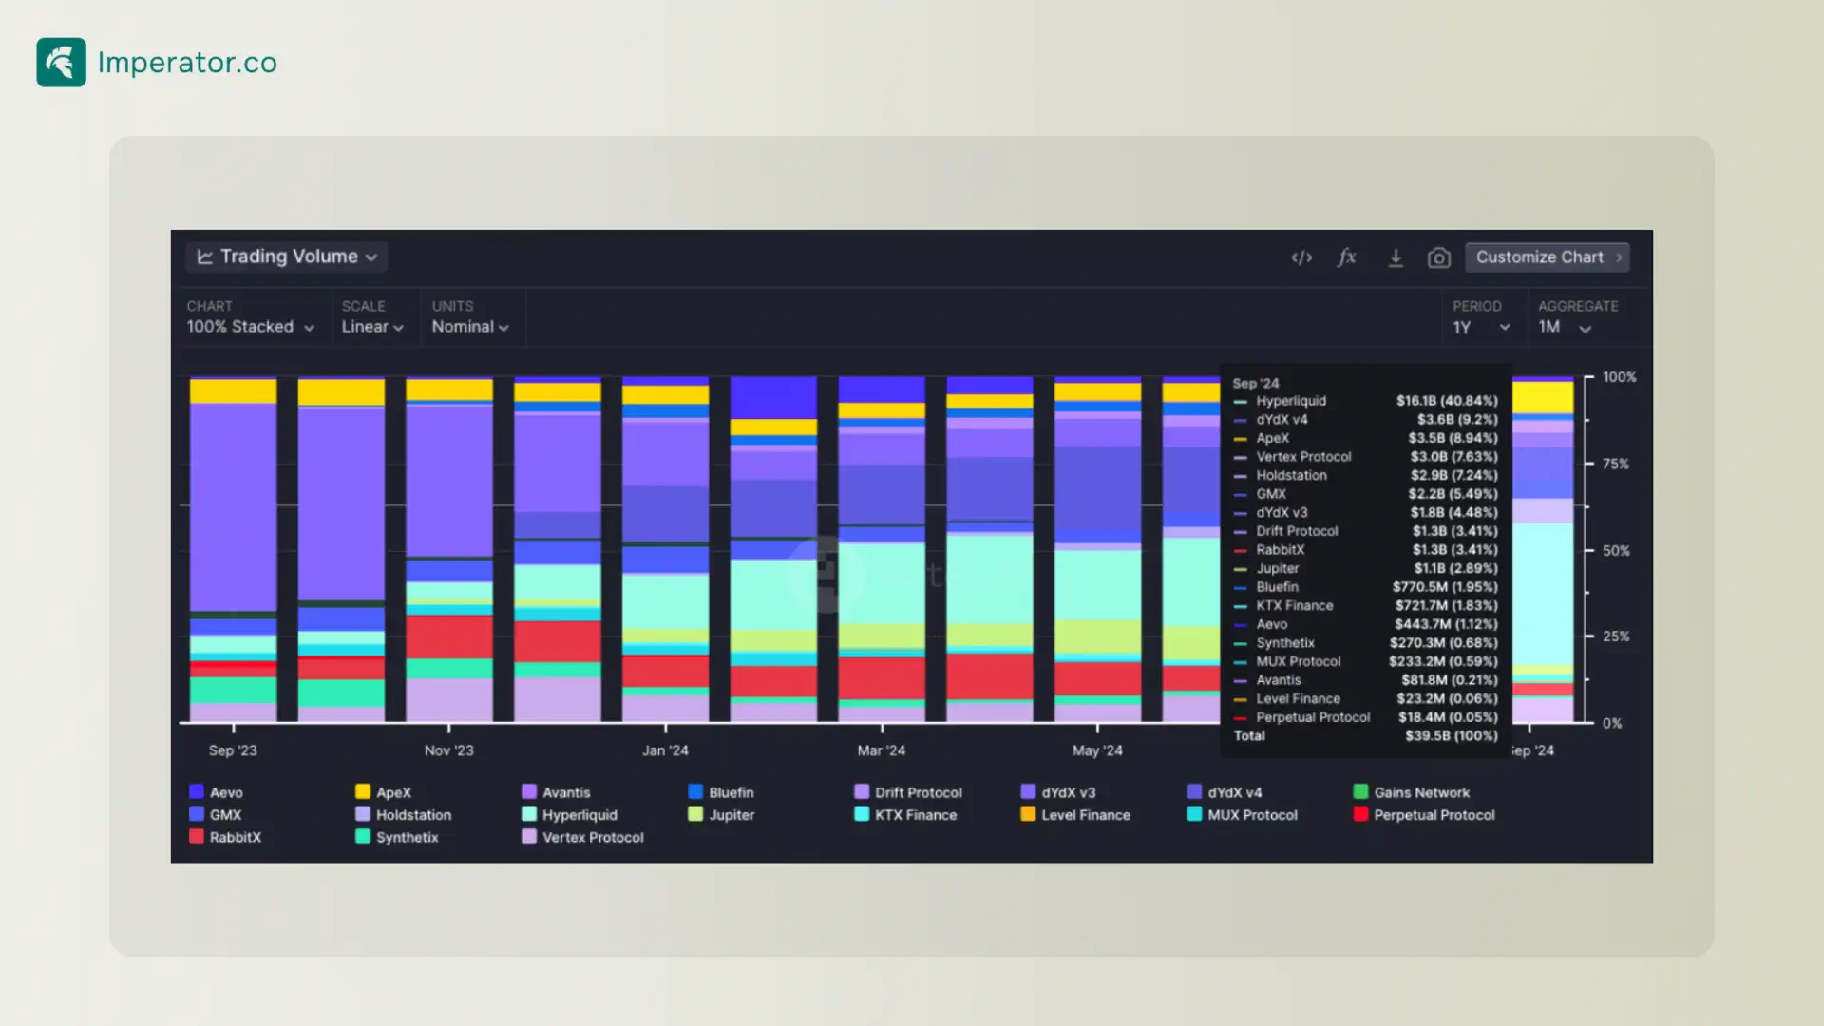Select Vertex Protocol in the legend

point(582,837)
